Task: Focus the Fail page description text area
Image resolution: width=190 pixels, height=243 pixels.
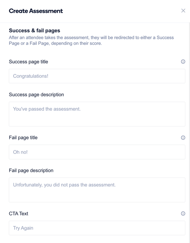Action: pyautogui.click(x=97, y=190)
